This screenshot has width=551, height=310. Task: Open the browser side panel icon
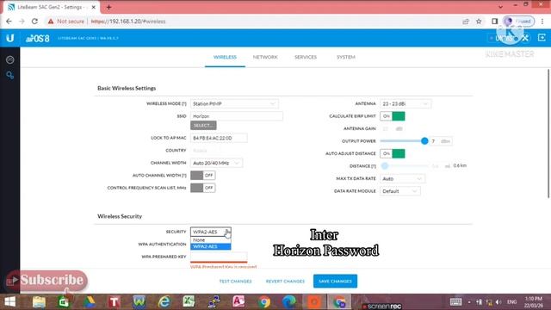pyautogui.click(x=494, y=22)
